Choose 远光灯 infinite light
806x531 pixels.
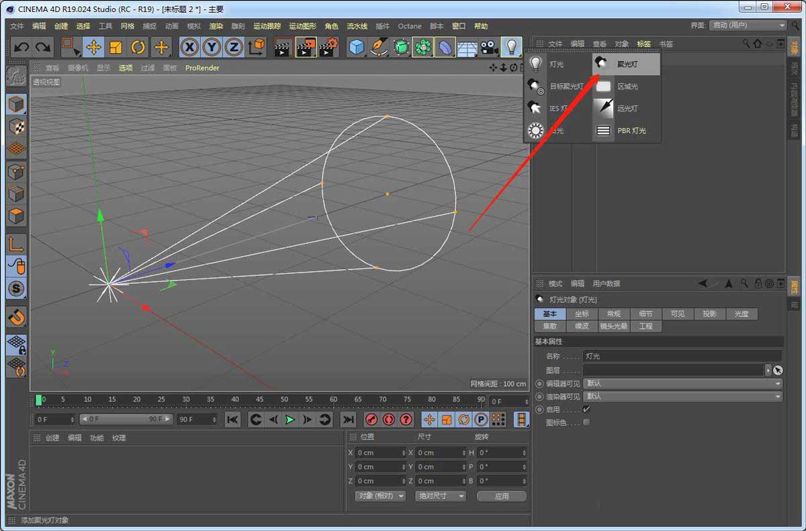[627, 108]
